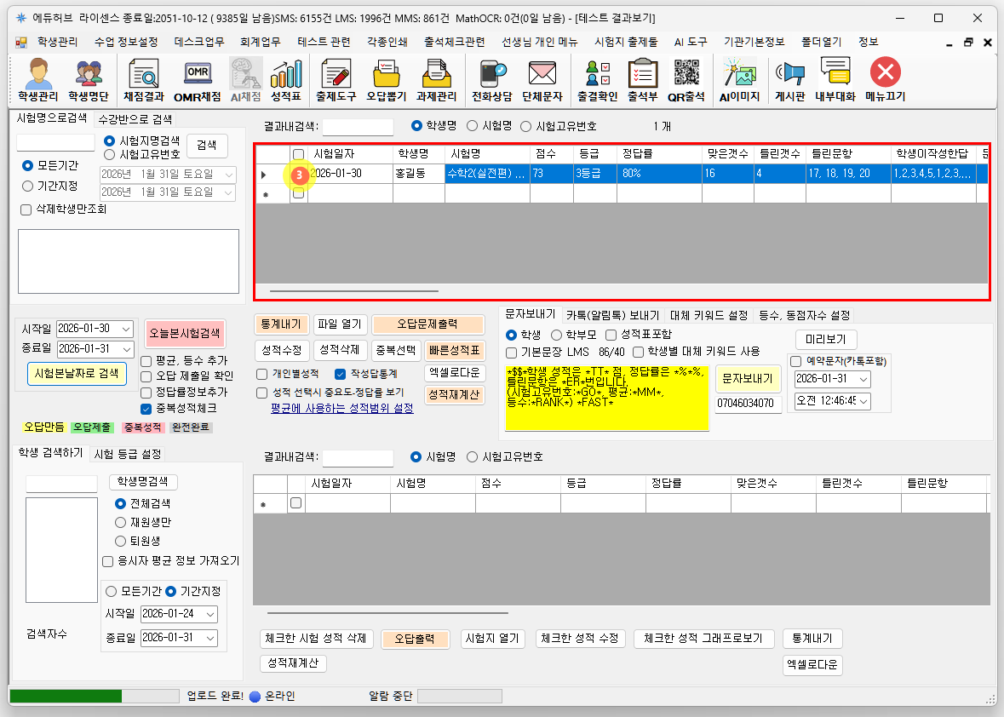
Task: Click the top 결과내검색 input field
Action: point(358,127)
